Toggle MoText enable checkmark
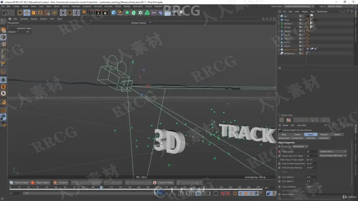Image resolution: width=358 pixels, height=201 pixels. click(x=305, y=27)
